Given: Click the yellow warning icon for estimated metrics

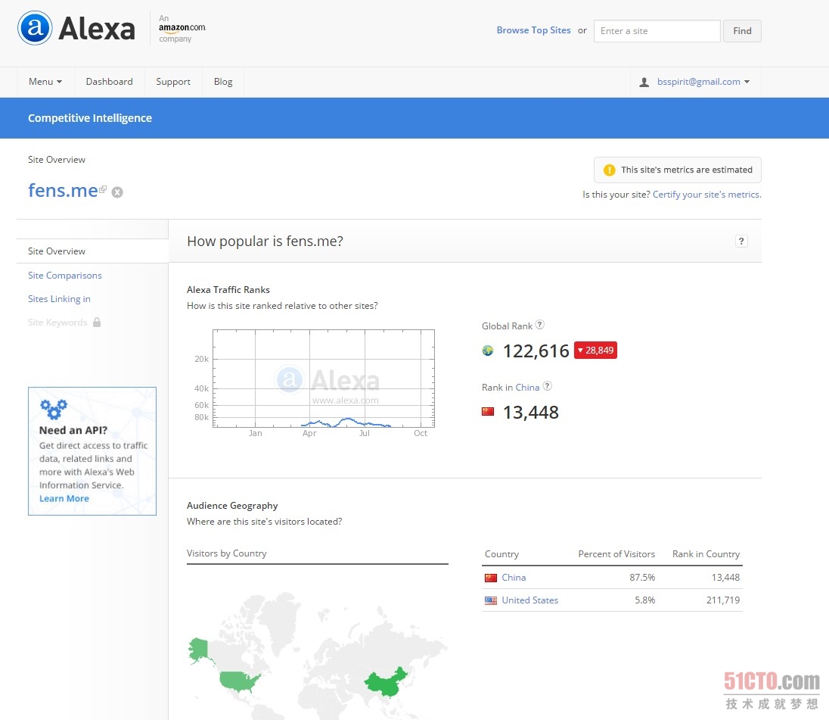Looking at the screenshot, I should [x=609, y=170].
